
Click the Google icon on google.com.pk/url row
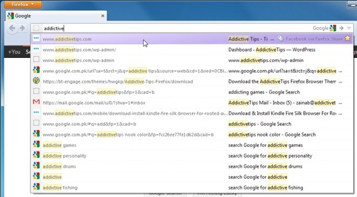[36, 70]
